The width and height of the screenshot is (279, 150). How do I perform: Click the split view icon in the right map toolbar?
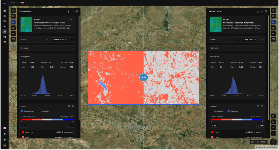click(x=273, y=39)
